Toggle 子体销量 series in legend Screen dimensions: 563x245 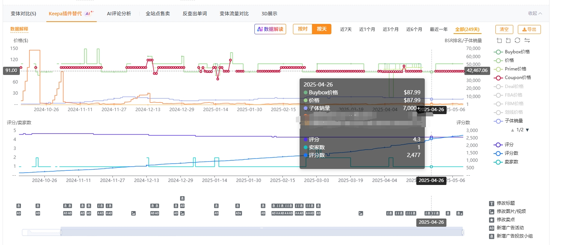pyautogui.click(x=508, y=121)
